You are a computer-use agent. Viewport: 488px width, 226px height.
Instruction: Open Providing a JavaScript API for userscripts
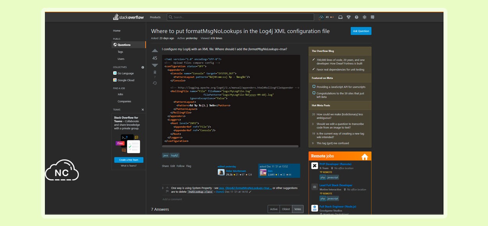pos(341,87)
